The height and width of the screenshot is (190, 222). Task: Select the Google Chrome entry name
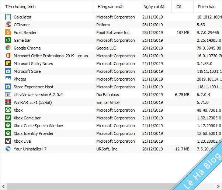27,48
